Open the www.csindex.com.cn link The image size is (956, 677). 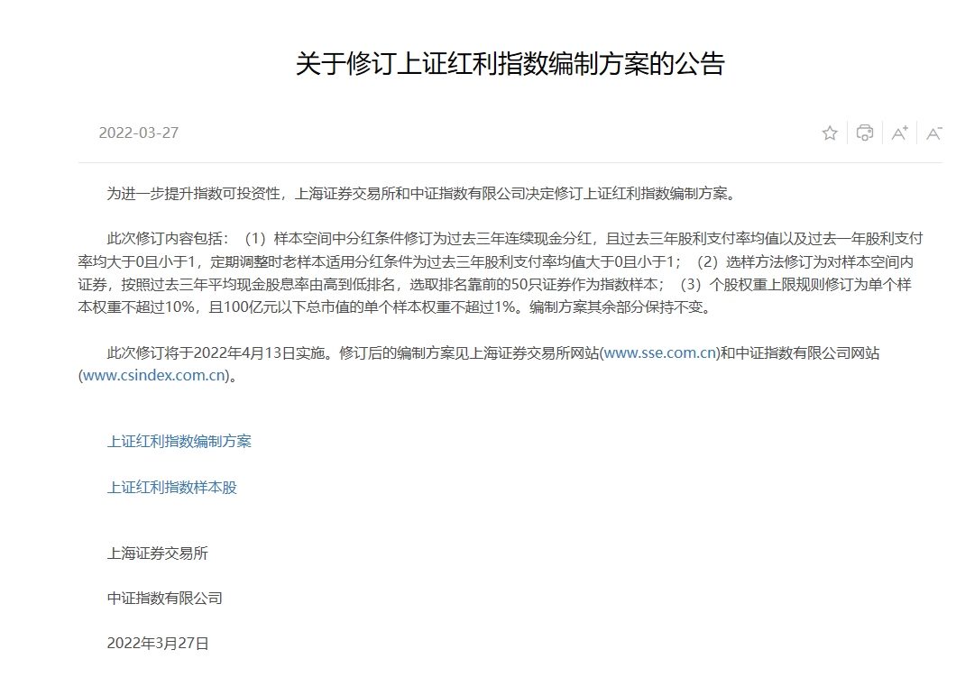pos(153,376)
